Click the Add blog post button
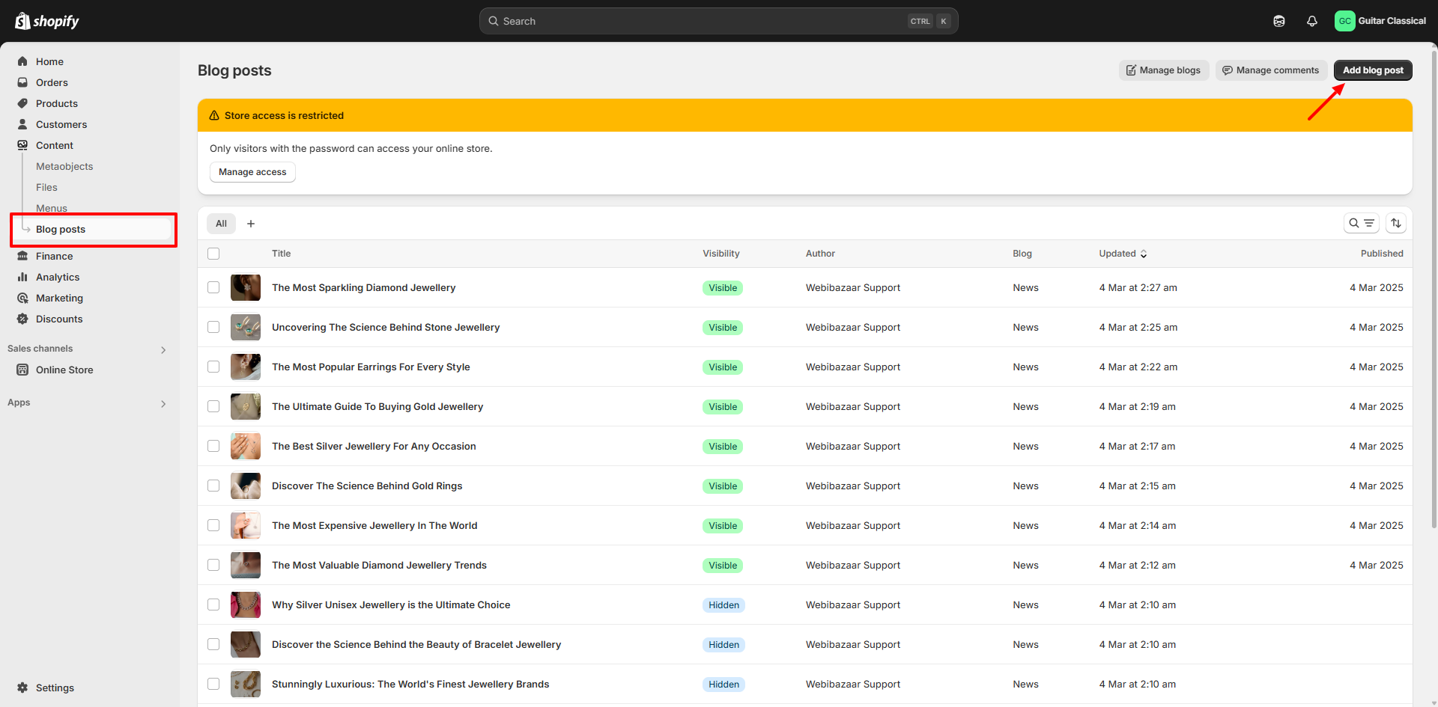Screen dimensions: 1438x707 click(1372, 70)
